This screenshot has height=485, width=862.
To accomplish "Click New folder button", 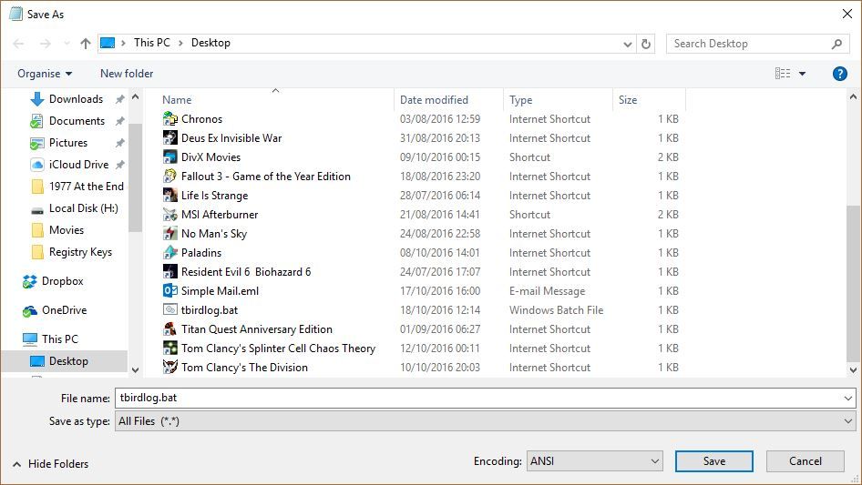I will point(127,73).
